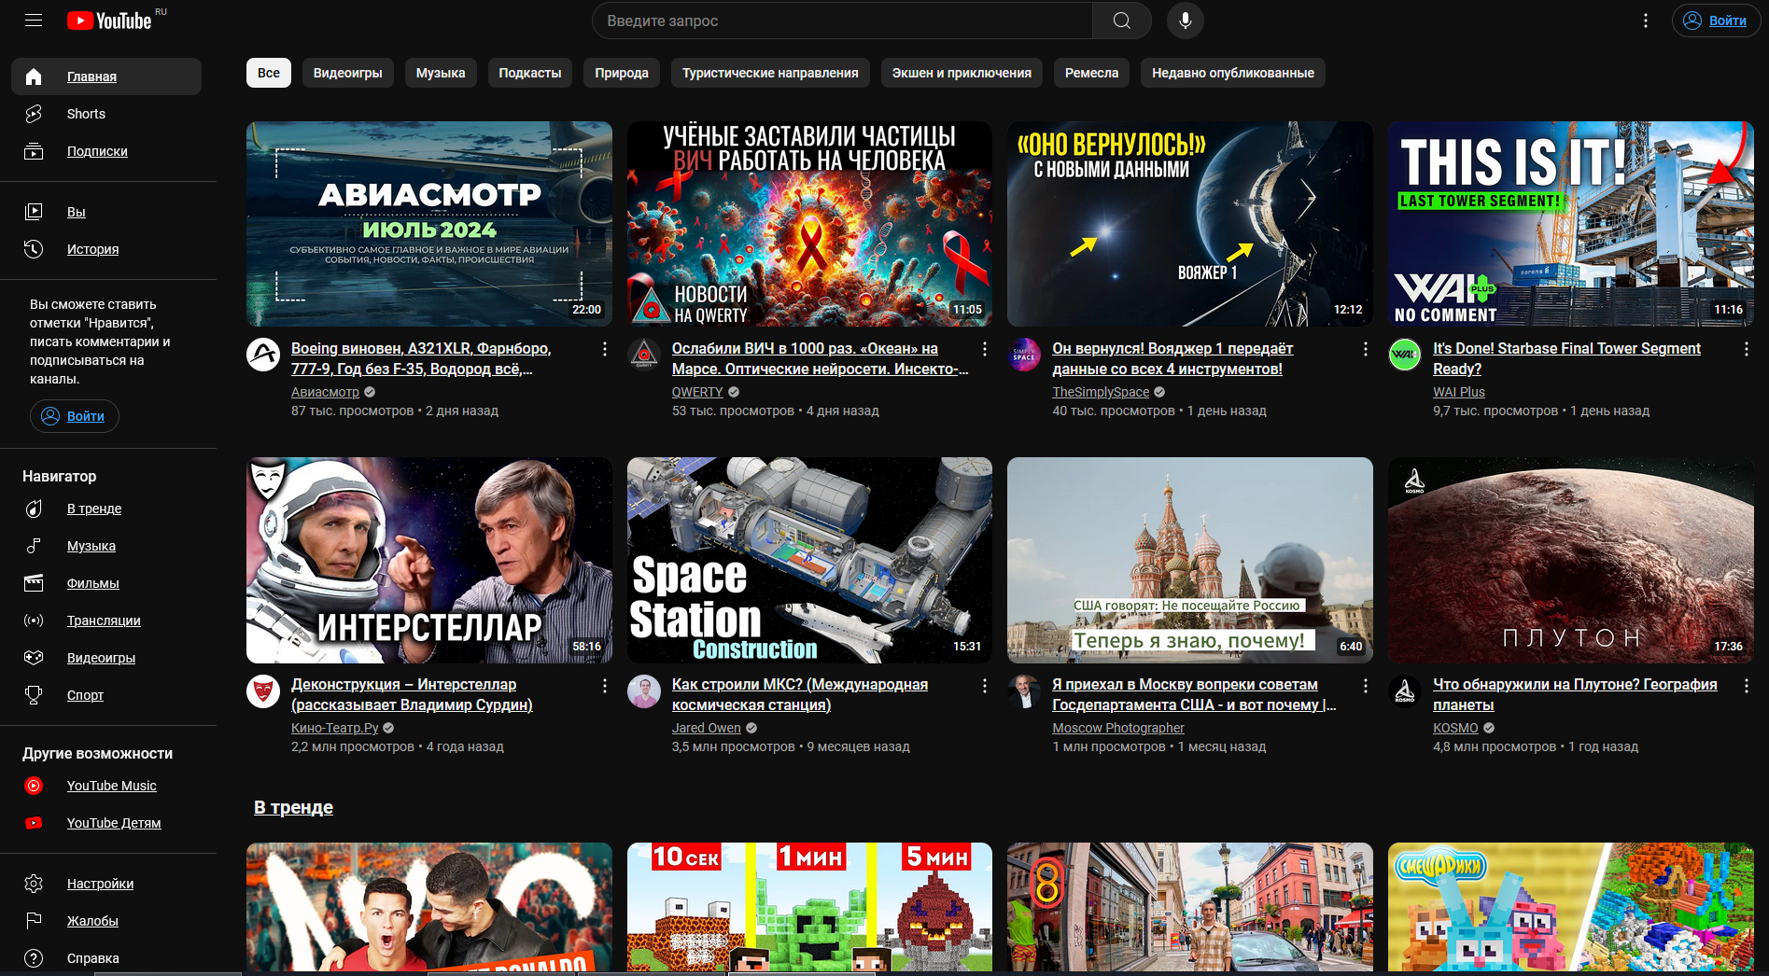The image size is (1769, 976).
Task: Play the Смешарики Minecraft thumbnail
Action: 1571,907
